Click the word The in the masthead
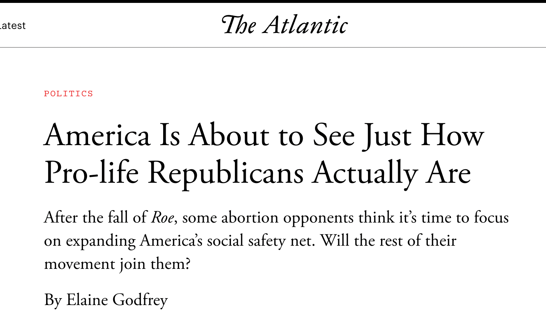Image resolution: width=546 pixels, height=330 pixels. click(x=239, y=25)
